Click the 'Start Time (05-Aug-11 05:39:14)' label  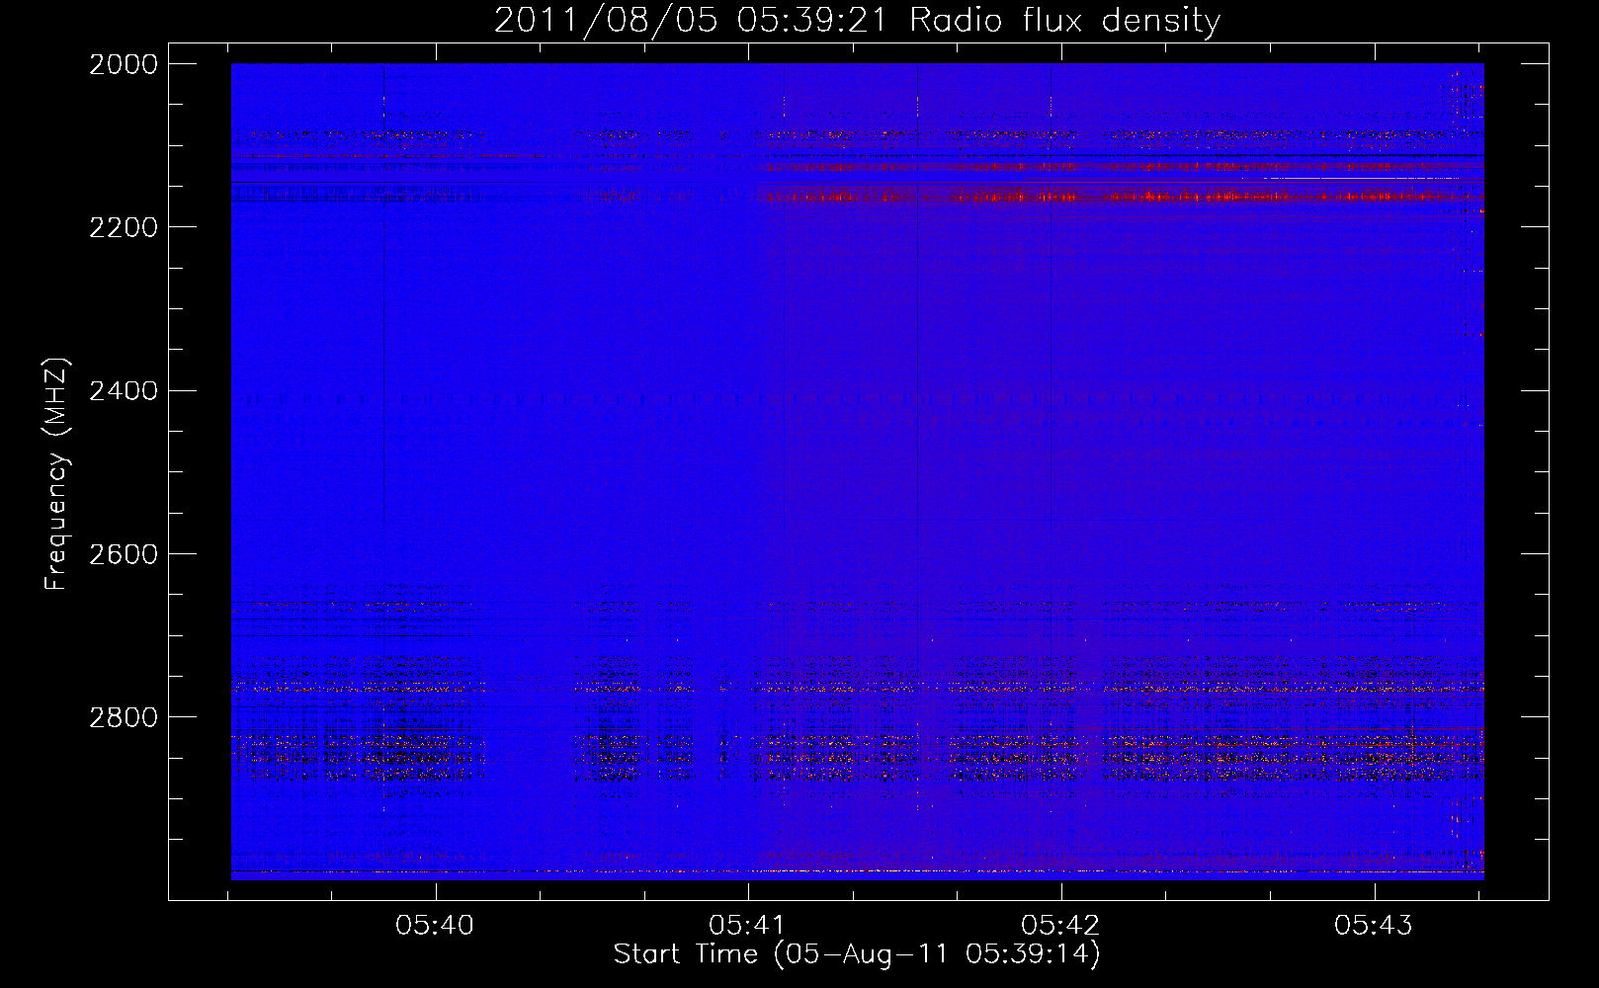(857, 954)
